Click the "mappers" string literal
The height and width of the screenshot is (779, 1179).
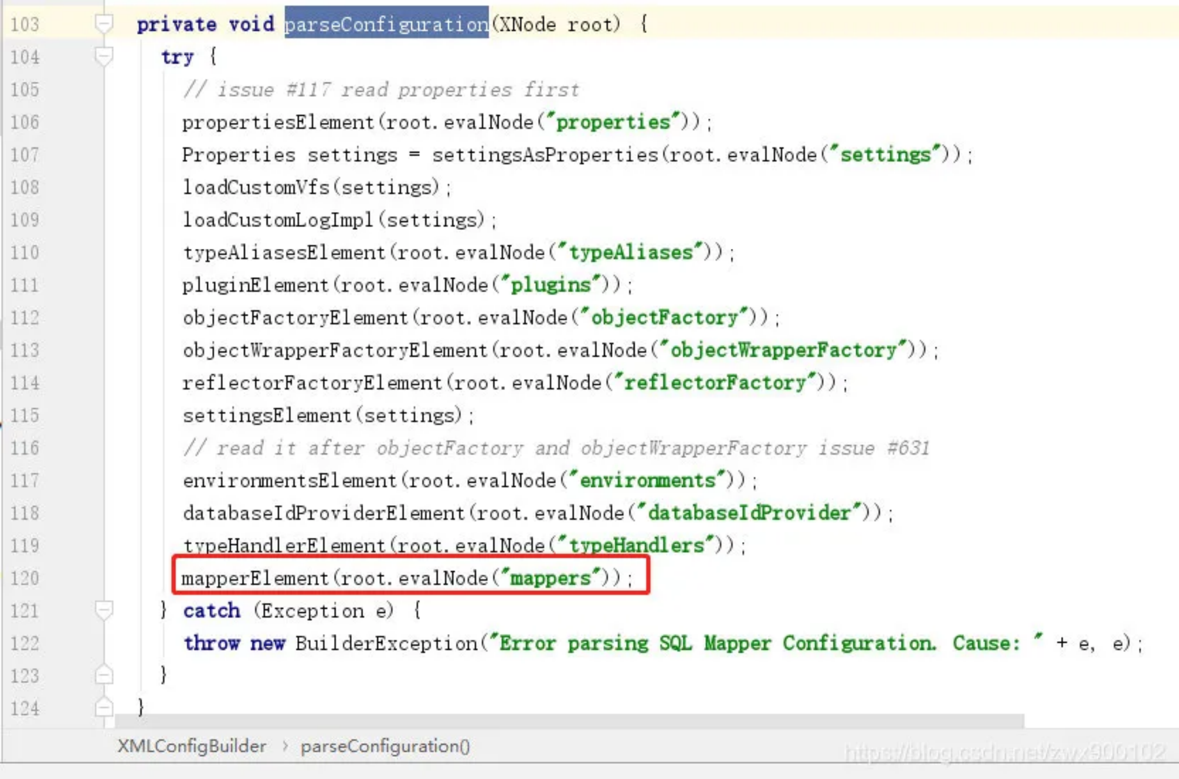pos(548,578)
